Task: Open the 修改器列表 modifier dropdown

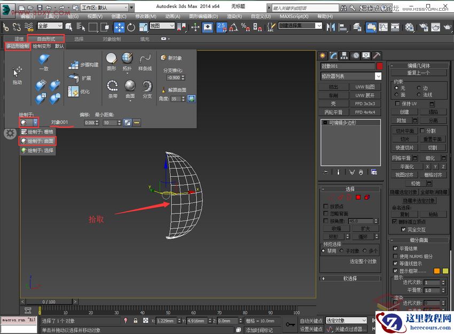Action: pyautogui.click(x=350, y=76)
